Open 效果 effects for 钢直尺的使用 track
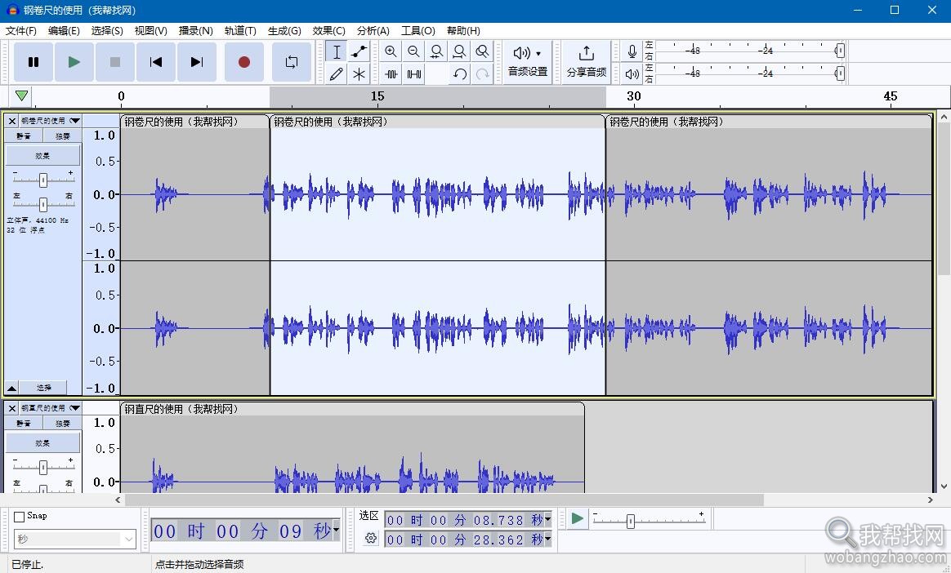Screen dimensions: 951x573 pyautogui.click(x=43, y=442)
